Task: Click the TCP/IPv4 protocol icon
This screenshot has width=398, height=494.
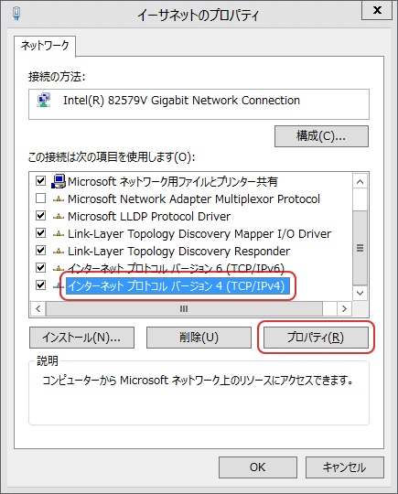Action: click(59, 286)
